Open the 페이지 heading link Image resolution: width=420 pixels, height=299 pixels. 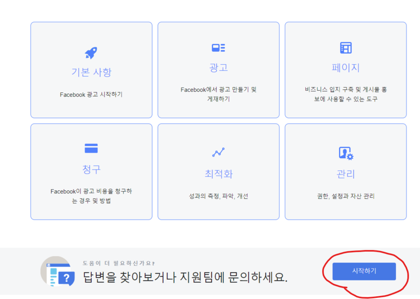point(346,67)
